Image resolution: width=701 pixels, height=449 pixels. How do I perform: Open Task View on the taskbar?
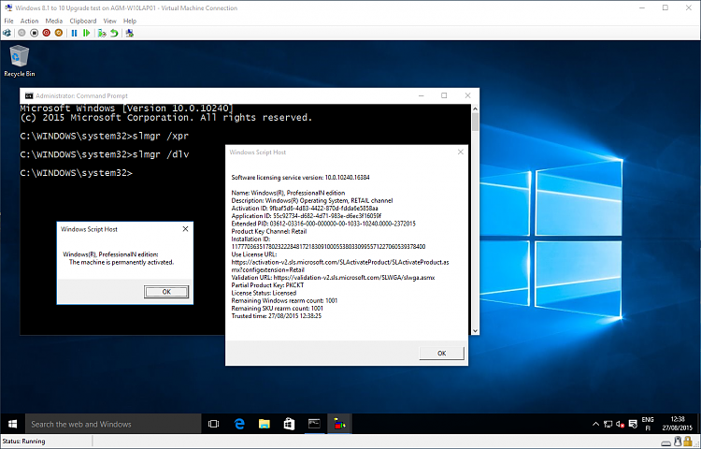pos(214,424)
